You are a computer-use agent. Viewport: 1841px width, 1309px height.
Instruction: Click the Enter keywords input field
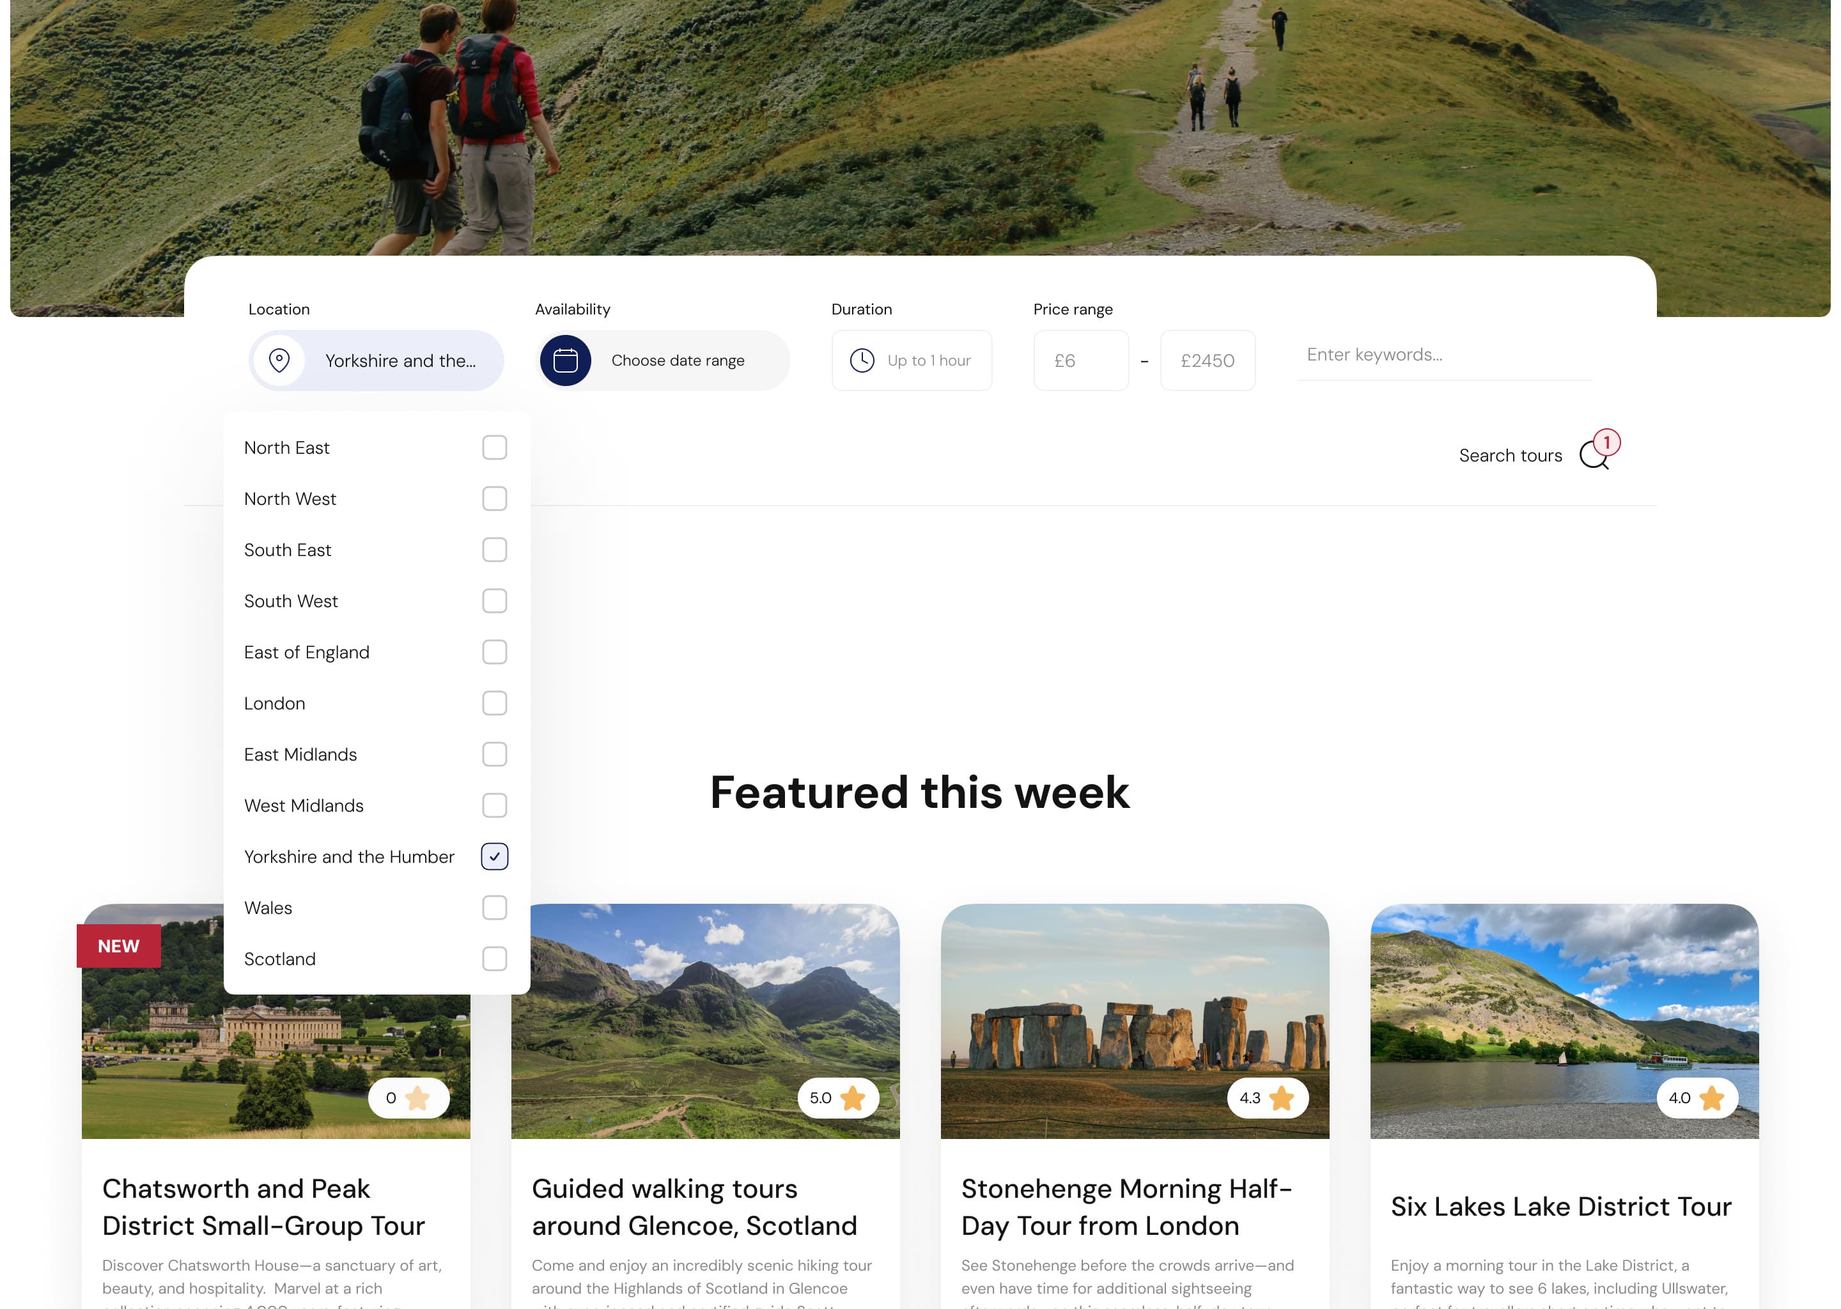(x=1443, y=355)
